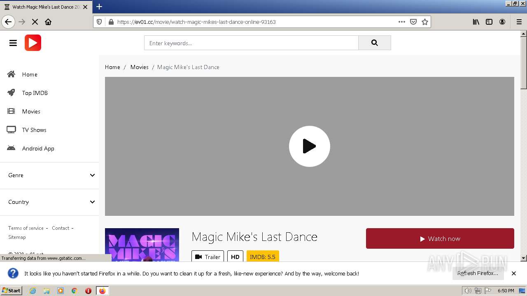527x296 pixels.
Task: Stop loading the page
Action: click(35, 22)
